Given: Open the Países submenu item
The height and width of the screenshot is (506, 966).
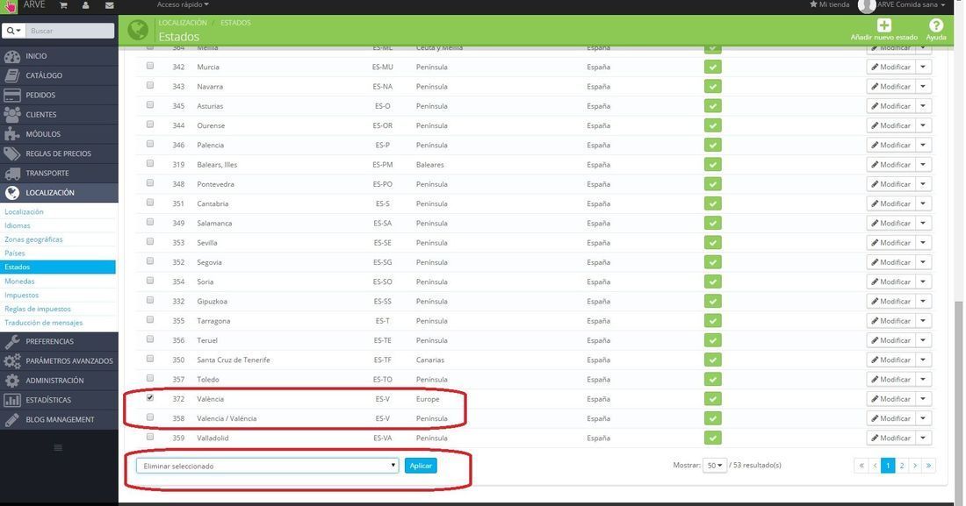Looking at the screenshot, I should pyautogui.click(x=15, y=253).
